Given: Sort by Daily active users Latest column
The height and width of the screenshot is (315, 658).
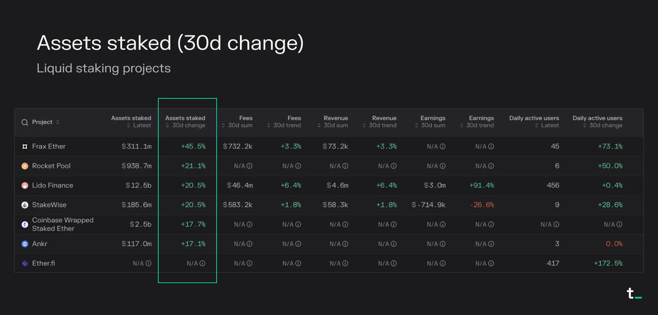Looking at the screenshot, I should click(534, 122).
